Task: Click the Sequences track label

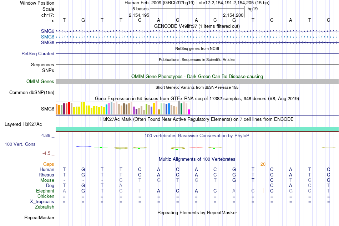Action: click(x=42, y=65)
